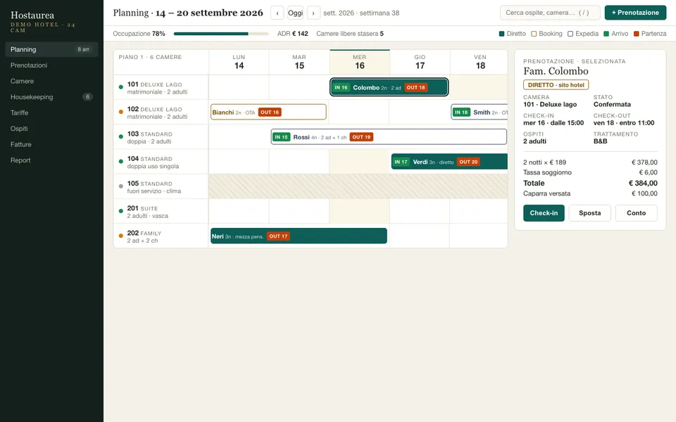Select Smith booking in room 102
676x422 pixels.
(480, 112)
